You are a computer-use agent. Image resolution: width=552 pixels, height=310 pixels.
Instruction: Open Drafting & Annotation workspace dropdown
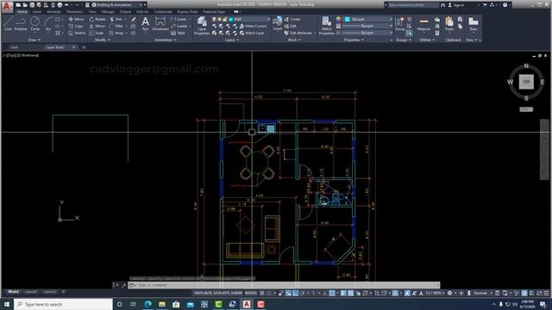coord(119,5)
